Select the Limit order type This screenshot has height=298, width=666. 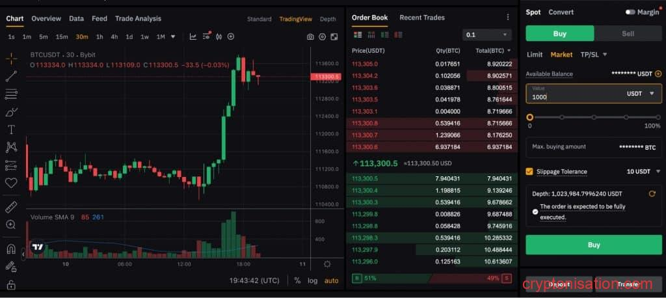click(535, 55)
